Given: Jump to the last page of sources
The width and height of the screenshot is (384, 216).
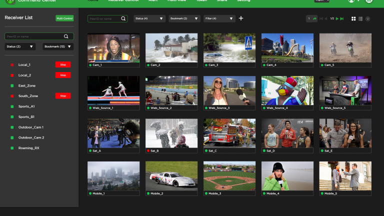Looking at the screenshot, I should [342, 18].
